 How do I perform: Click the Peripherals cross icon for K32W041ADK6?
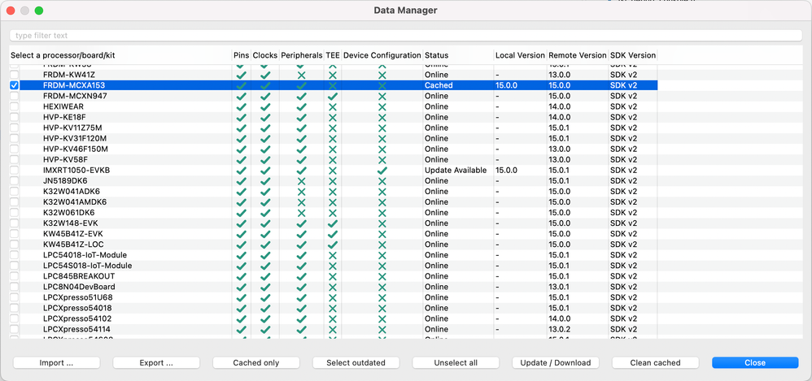[x=301, y=191]
